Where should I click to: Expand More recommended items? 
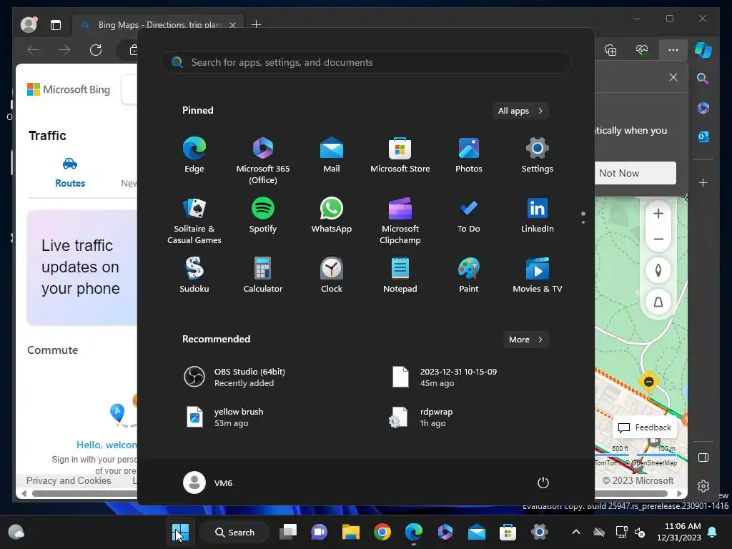click(525, 340)
